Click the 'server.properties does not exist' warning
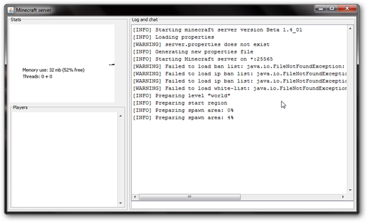Viewport: 367px width, 222px height. [x=201, y=44]
